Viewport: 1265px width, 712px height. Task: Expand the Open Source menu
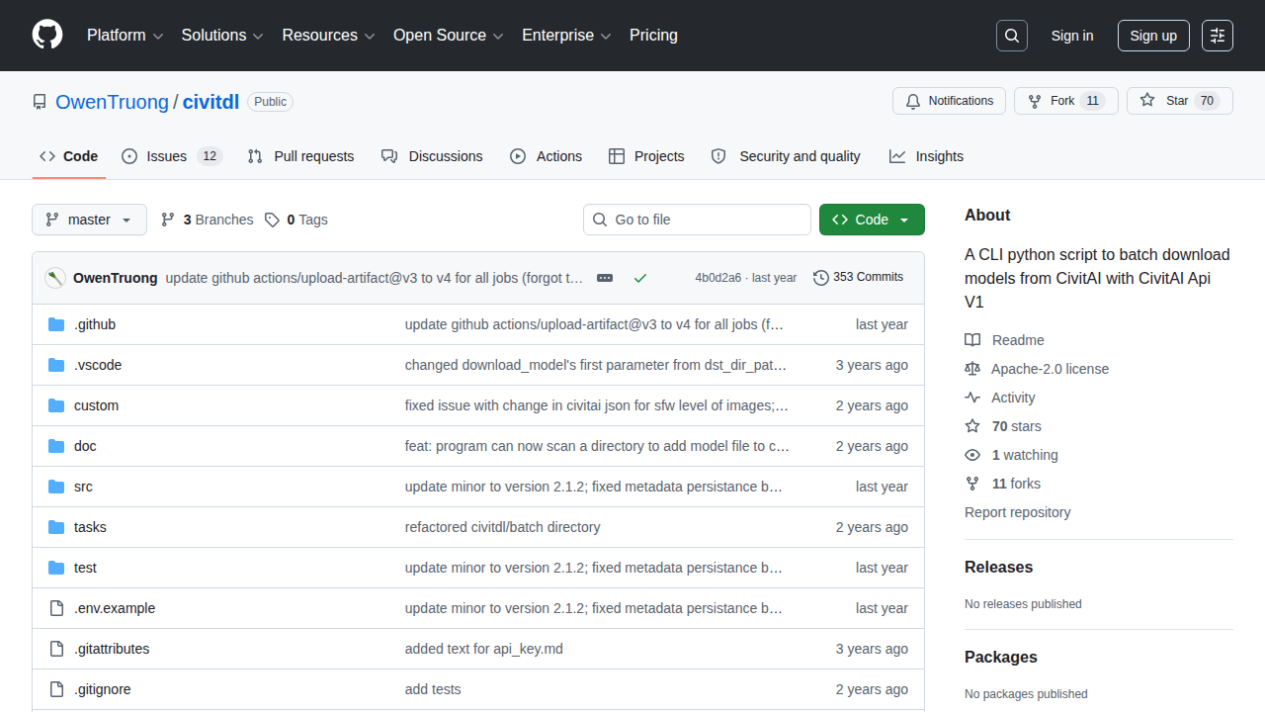tap(449, 36)
